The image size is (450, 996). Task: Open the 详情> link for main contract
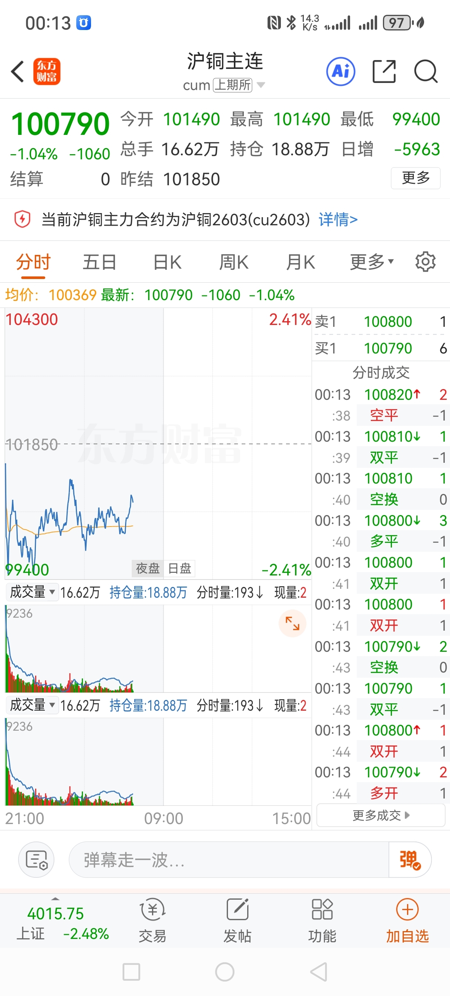(338, 220)
